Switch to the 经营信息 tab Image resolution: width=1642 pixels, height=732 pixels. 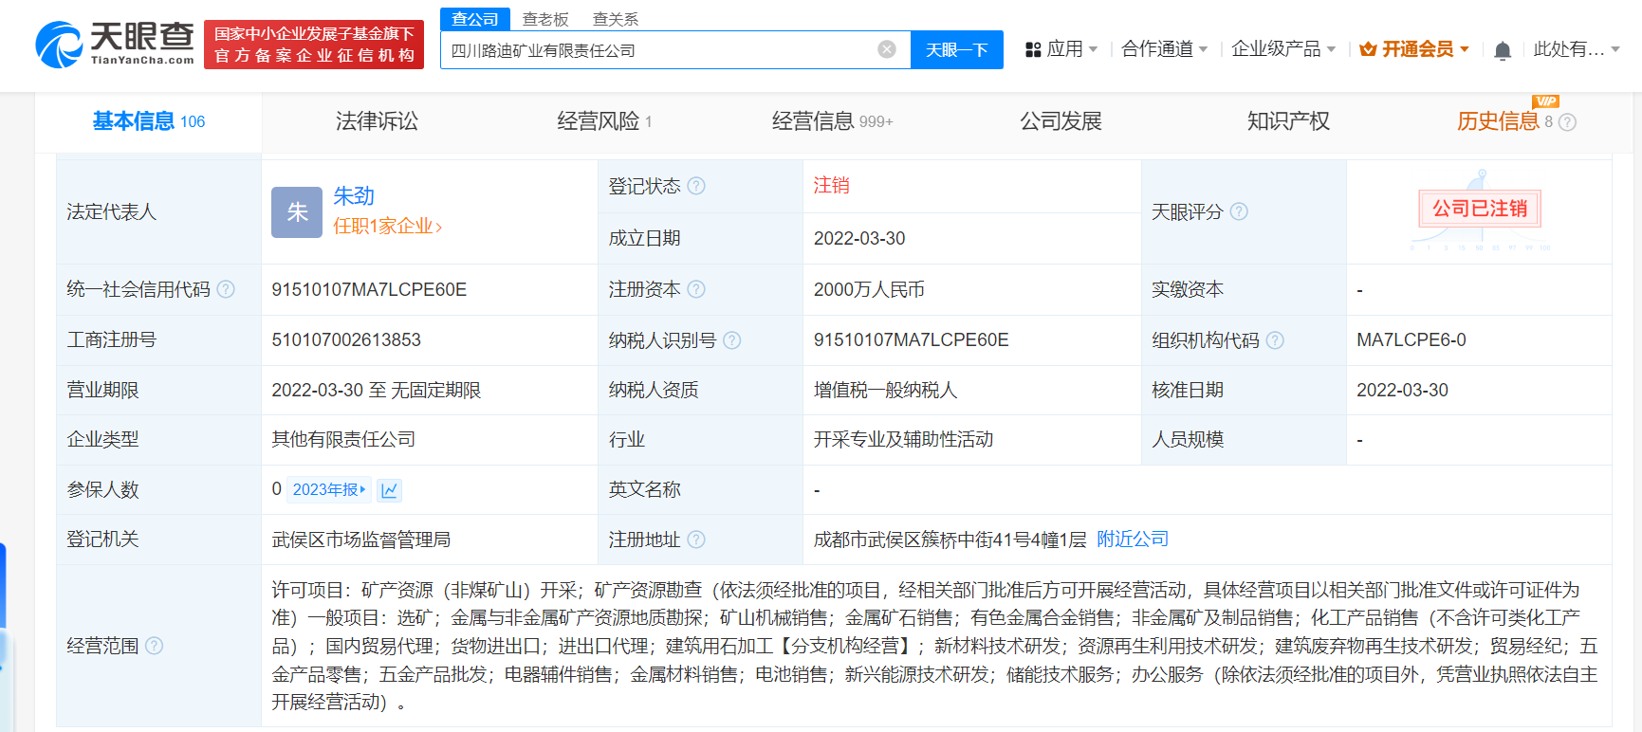click(832, 121)
